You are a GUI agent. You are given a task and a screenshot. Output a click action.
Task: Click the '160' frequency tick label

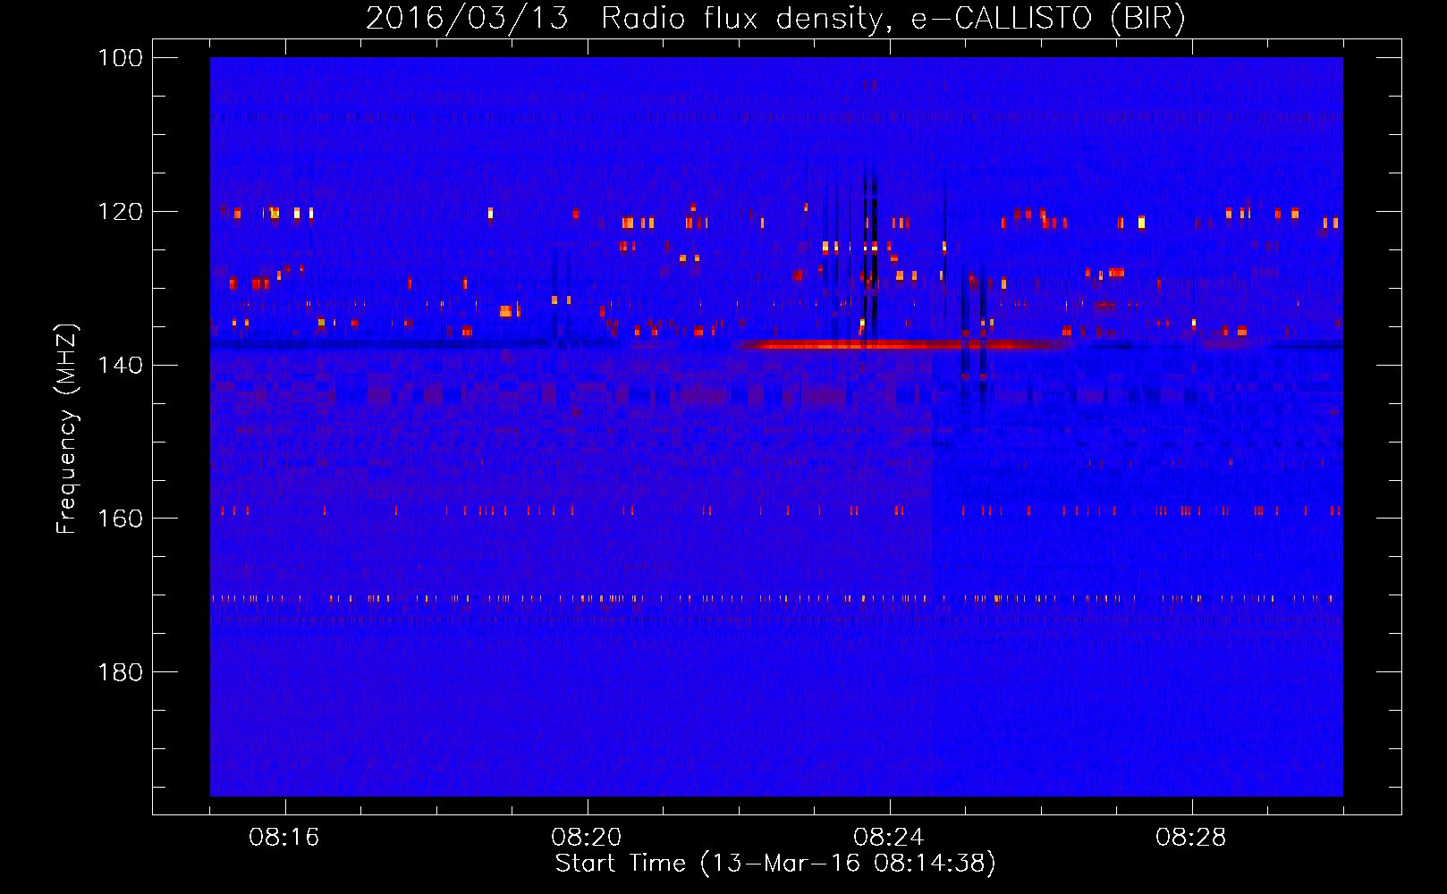(121, 519)
